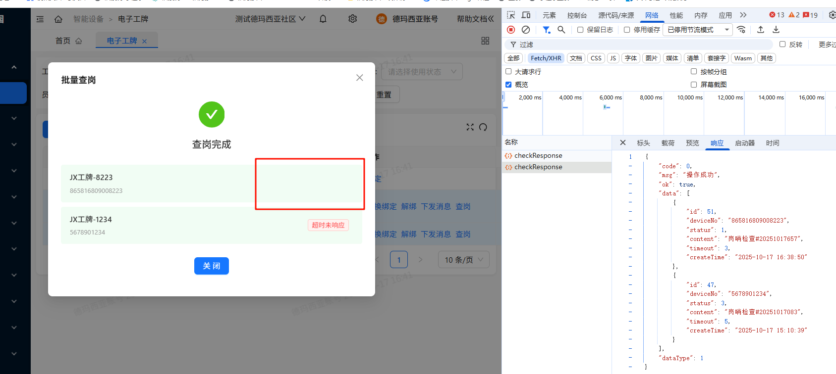The width and height of the screenshot is (836, 374).
Task: Open the 测试德玛西亚社区 community dropdown
Action: 270,19
